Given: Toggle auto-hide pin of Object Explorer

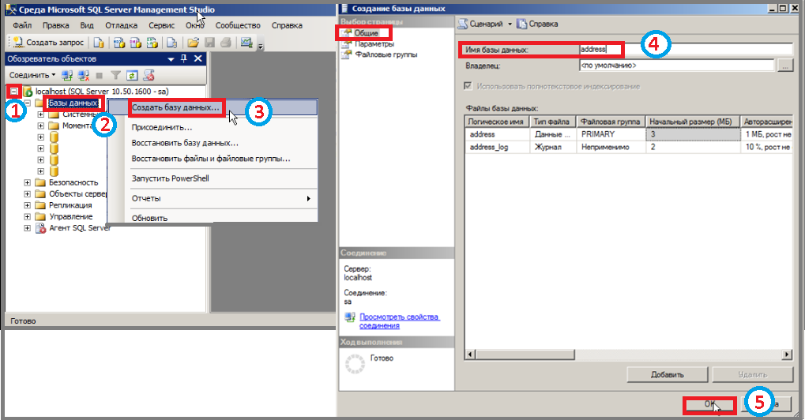Looking at the screenshot, I should 184,58.
